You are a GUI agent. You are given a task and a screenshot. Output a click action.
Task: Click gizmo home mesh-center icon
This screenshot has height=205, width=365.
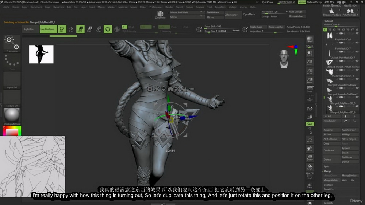[x=170, y=89]
